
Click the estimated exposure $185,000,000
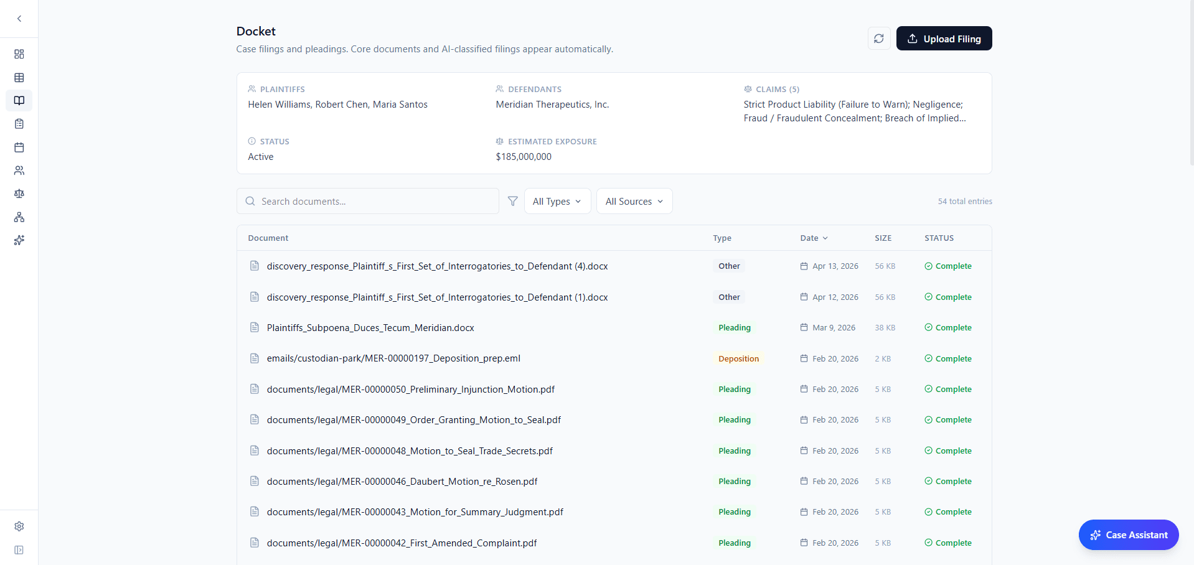click(x=524, y=157)
